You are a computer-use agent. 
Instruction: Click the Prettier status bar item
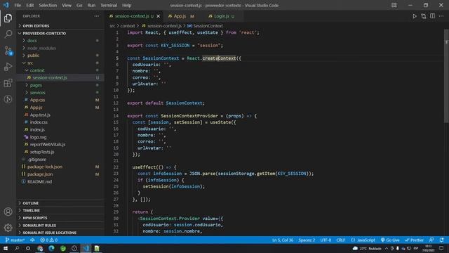pos(414,240)
